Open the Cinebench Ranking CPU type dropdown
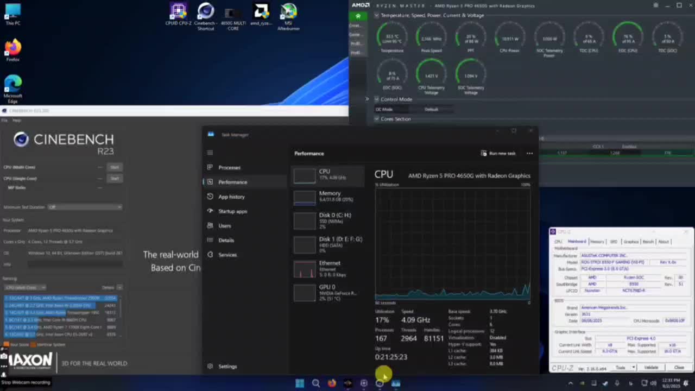This screenshot has width=695, height=391. coord(25,287)
